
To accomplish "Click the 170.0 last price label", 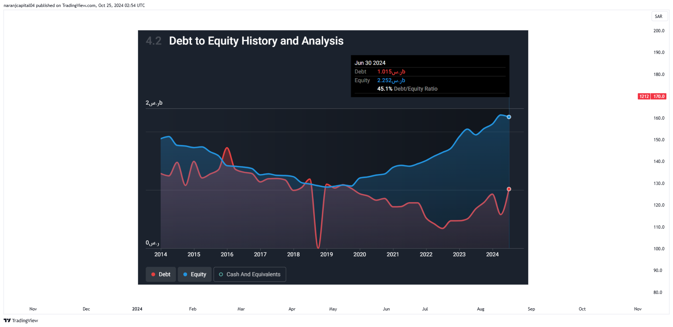I will 659,97.
